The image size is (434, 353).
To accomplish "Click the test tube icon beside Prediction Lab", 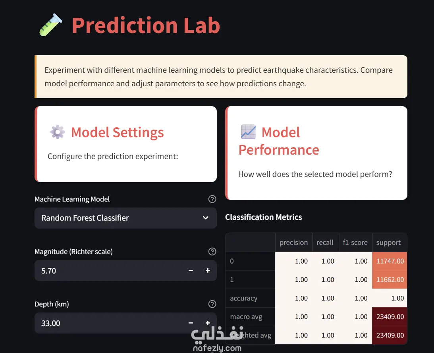I will pyautogui.click(x=51, y=25).
